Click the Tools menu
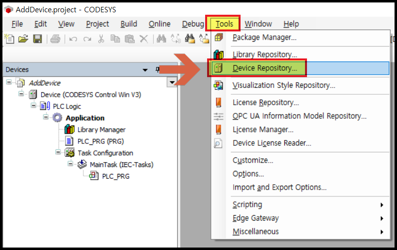This screenshot has width=397, height=250. pos(224,24)
